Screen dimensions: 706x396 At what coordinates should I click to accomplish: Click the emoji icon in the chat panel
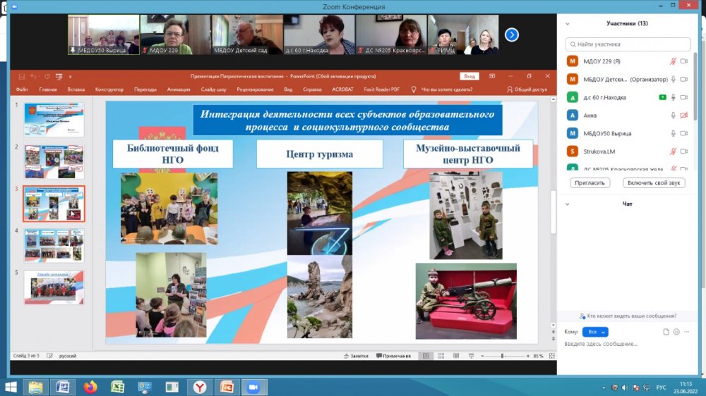676,332
